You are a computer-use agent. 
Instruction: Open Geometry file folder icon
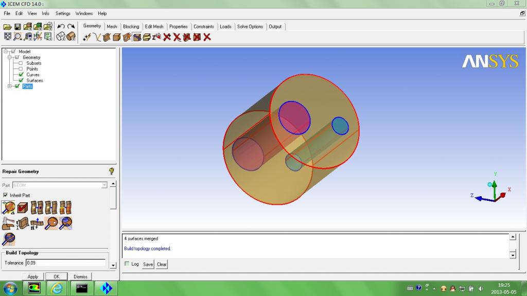tap(28, 27)
